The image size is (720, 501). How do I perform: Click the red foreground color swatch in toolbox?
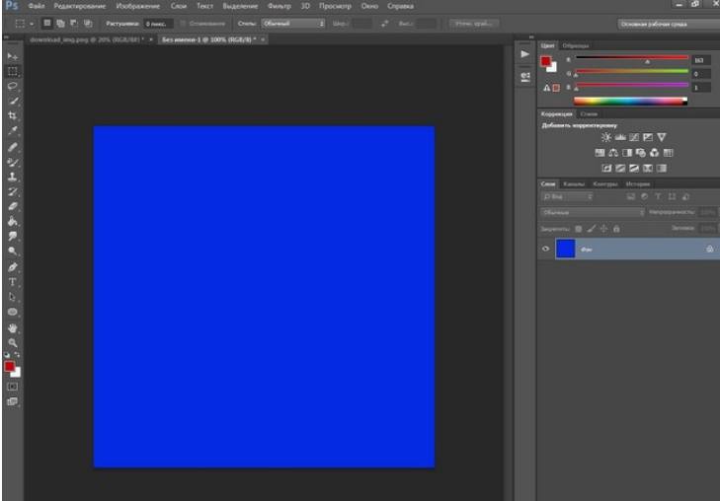pos(9,366)
